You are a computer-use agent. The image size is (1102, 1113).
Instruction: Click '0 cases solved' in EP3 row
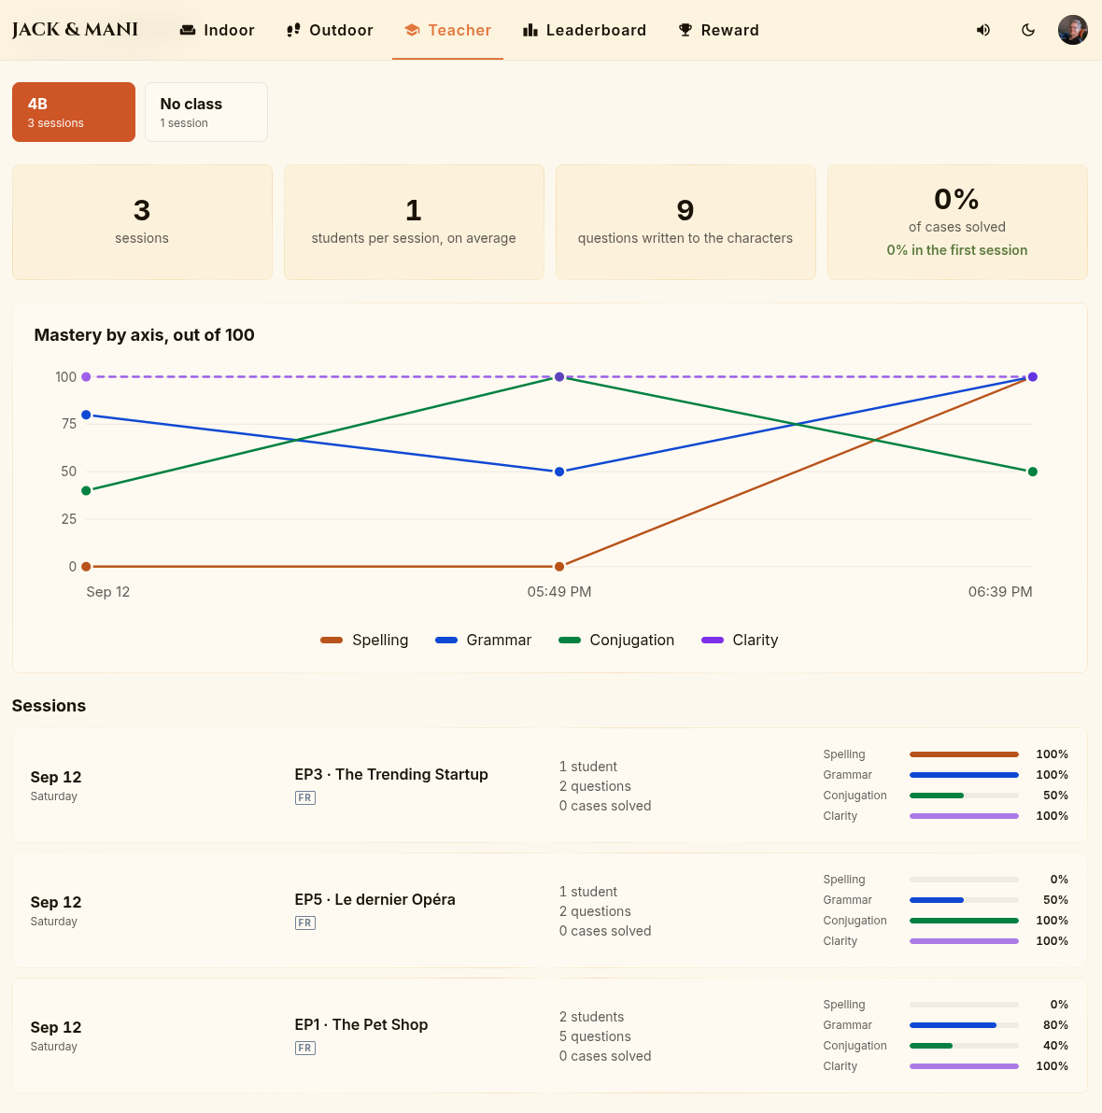tap(605, 806)
